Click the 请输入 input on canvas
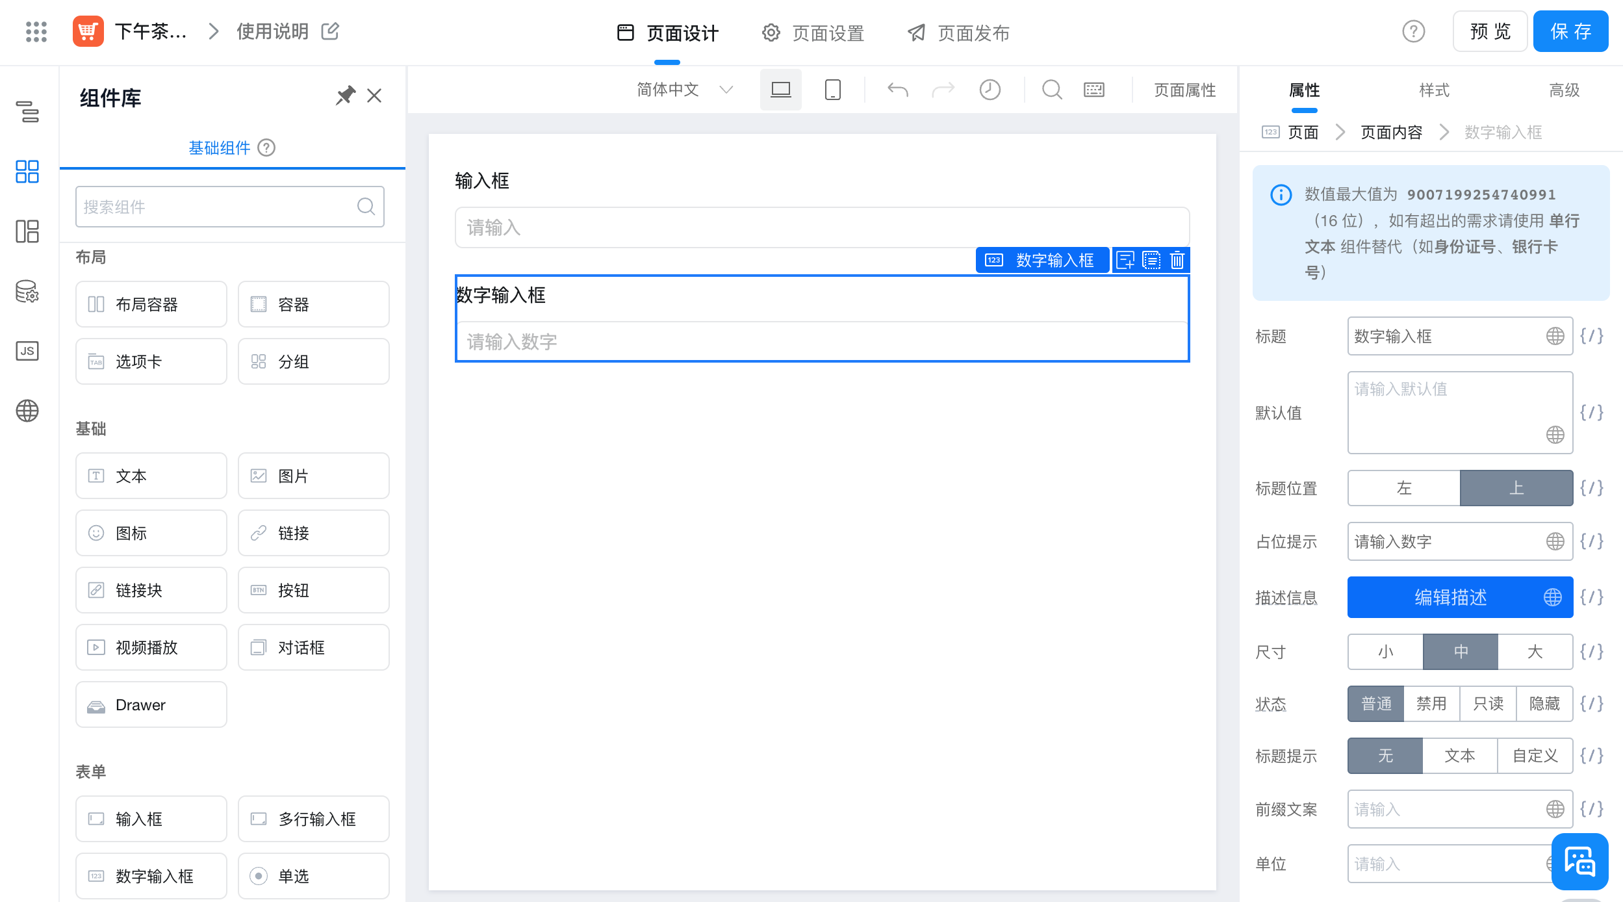 [822, 227]
